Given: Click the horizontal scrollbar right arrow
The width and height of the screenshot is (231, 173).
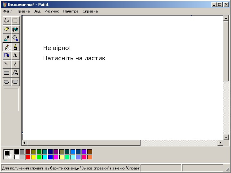Looking at the screenshot, I should (x=220, y=143).
